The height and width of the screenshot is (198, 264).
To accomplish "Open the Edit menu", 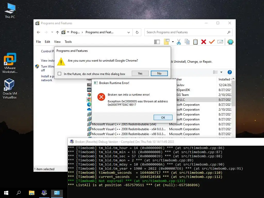I will pyautogui.click(x=47, y=42).
